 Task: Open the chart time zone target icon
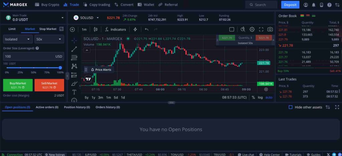coord(266,89)
